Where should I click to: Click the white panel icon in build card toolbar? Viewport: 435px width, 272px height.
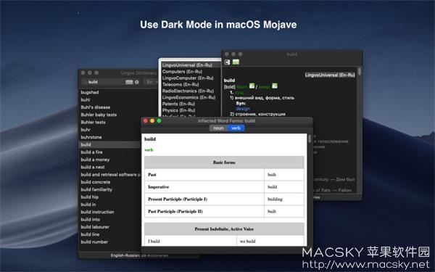pyautogui.click(x=227, y=62)
